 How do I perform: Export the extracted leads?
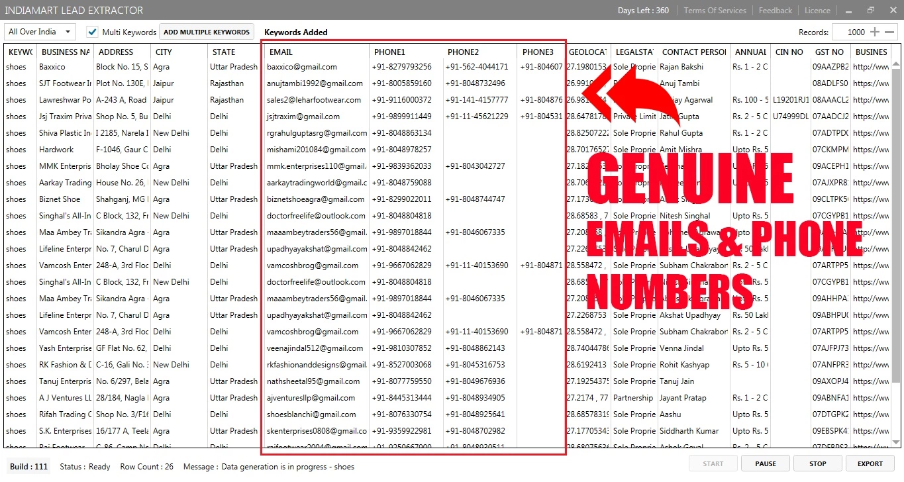870,463
